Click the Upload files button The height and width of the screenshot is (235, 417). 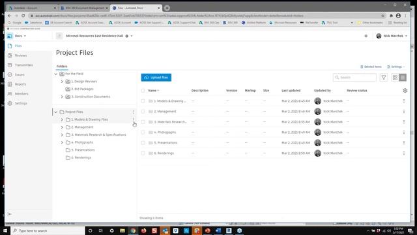pyautogui.click(x=156, y=78)
